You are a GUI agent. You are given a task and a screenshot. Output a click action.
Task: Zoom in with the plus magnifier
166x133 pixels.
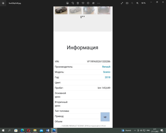[138, 3]
